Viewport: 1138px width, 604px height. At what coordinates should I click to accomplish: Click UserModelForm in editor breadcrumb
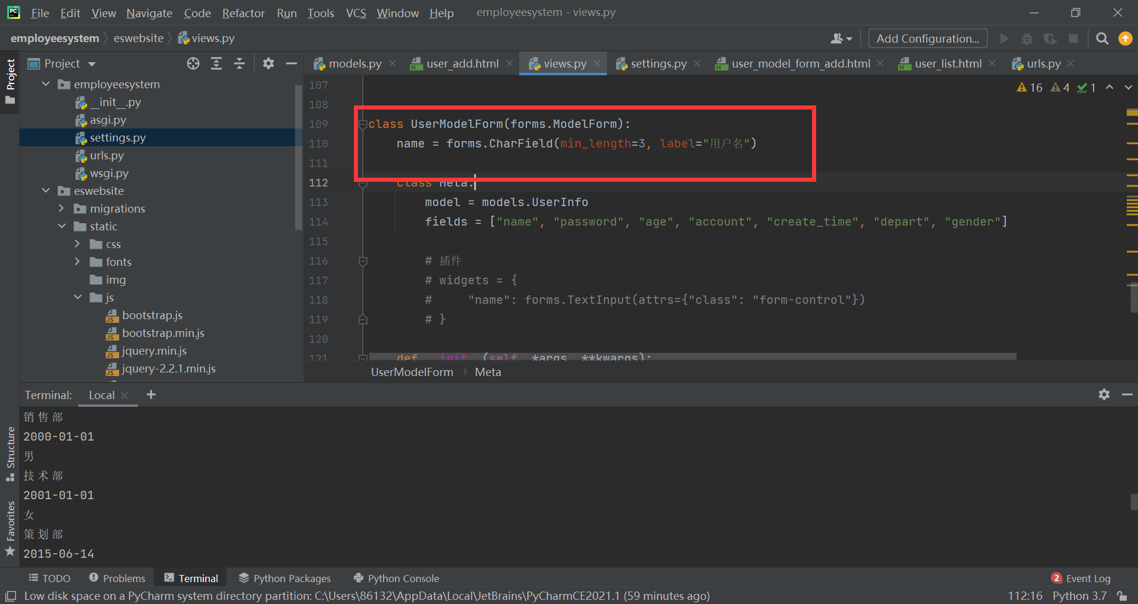412,372
